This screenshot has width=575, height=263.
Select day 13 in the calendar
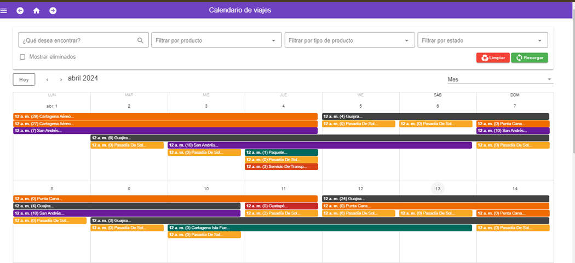(x=438, y=189)
